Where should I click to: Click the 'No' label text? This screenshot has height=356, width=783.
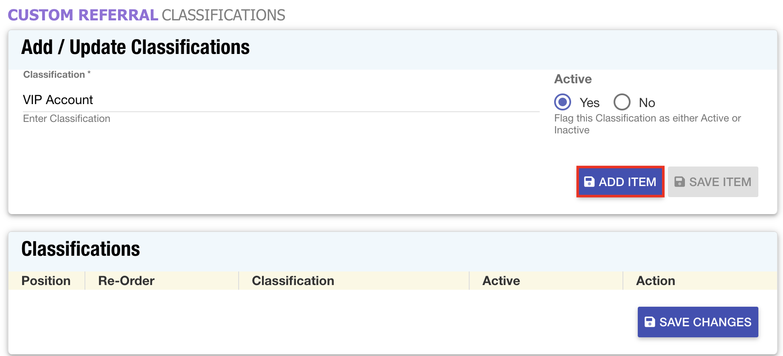tap(647, 103)
